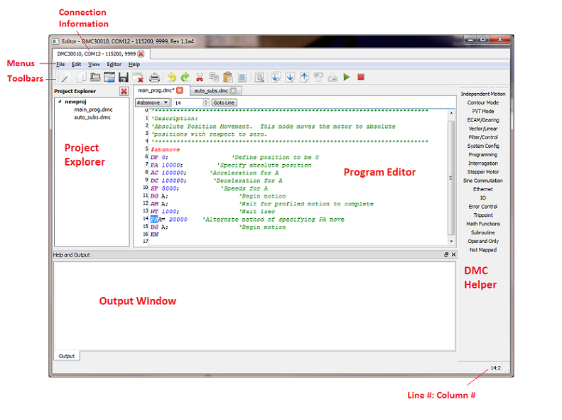Open the File menu

60,64
